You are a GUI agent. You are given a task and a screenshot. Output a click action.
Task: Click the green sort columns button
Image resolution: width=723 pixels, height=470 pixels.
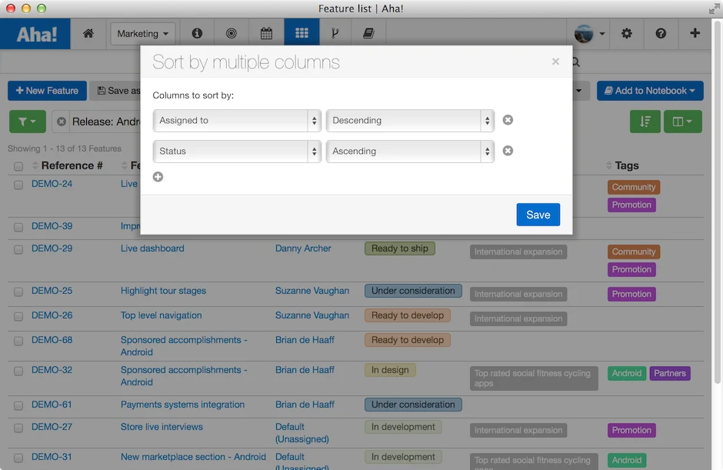point(645,122)
